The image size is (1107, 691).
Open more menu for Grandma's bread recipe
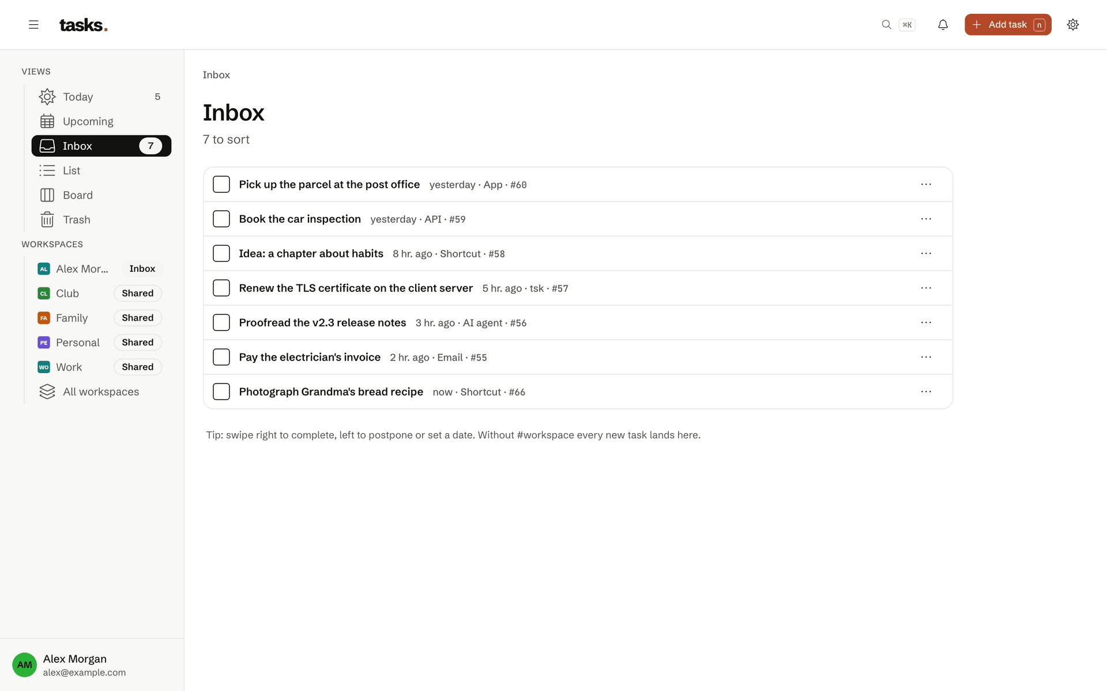pos(926,392)
